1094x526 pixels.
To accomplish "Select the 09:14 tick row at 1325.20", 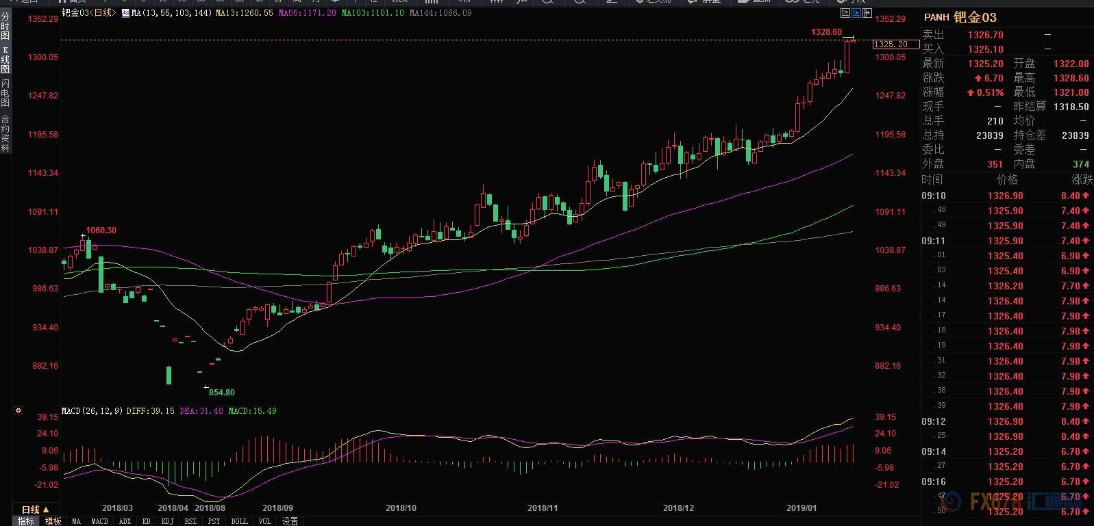I will point(1007,451).
